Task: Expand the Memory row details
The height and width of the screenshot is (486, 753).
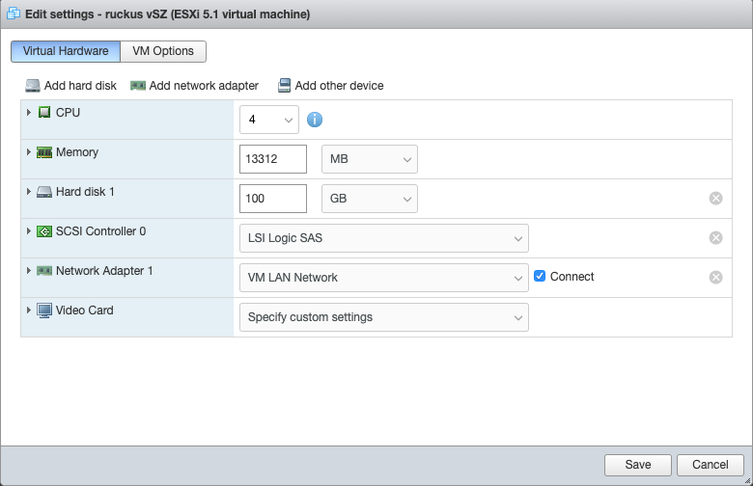Action: [x=29, y=152]
